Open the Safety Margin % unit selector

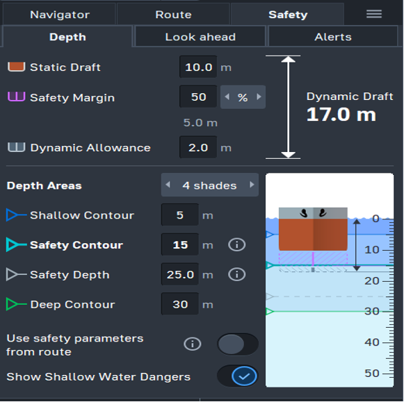coord(243,97)
